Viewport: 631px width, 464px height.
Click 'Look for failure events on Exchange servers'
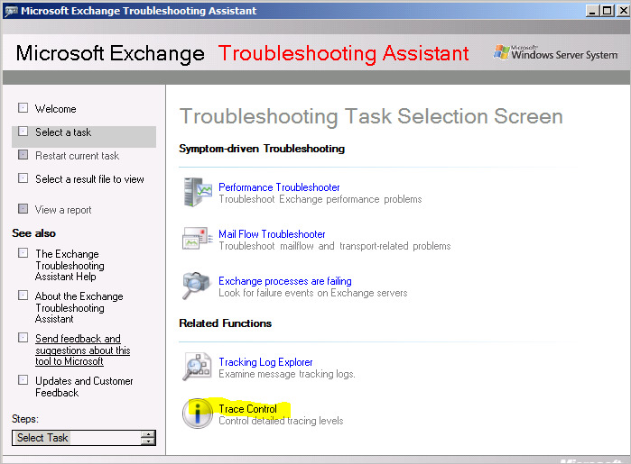pyautogui.click(x=312, y=293)
